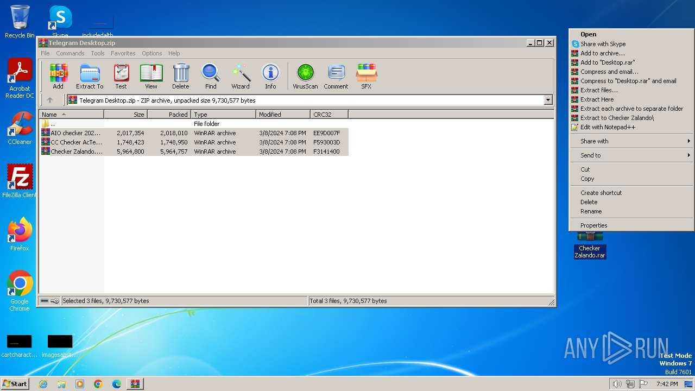
Task: Select the Recycle Bin desktop icon
Action: (x=20, y=22)
